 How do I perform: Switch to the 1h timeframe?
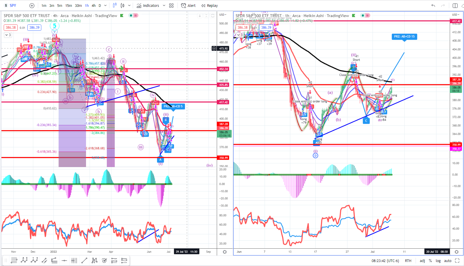[x=87, y=5]
